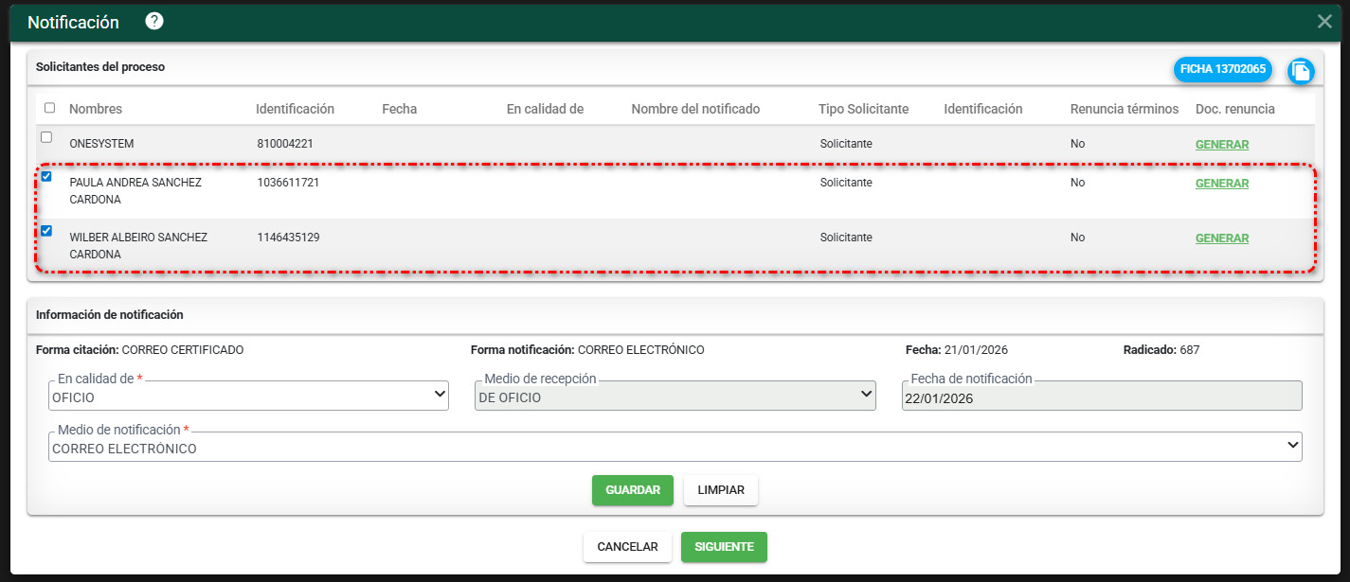
Task: Expand the Medio de notificación dropdown
Action: (x=675, y=449)
